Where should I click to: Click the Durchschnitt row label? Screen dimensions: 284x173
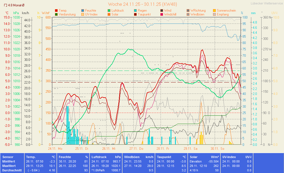[12, 170]
